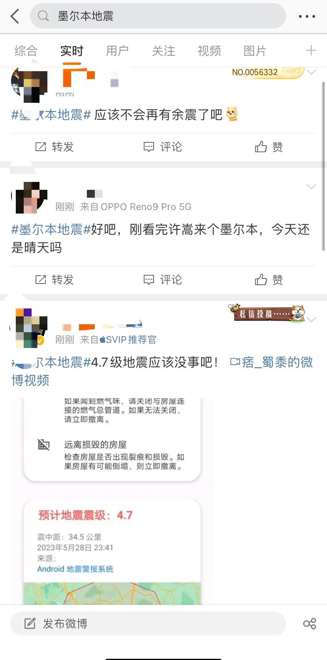
Task: Repost the first earthquake post
Action: [x=54, y=147]
